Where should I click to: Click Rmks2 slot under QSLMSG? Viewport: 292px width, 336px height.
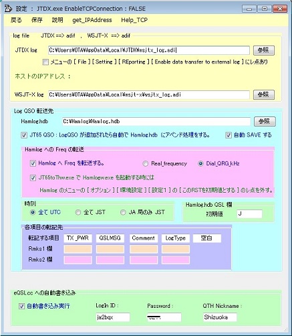[110, 260]
